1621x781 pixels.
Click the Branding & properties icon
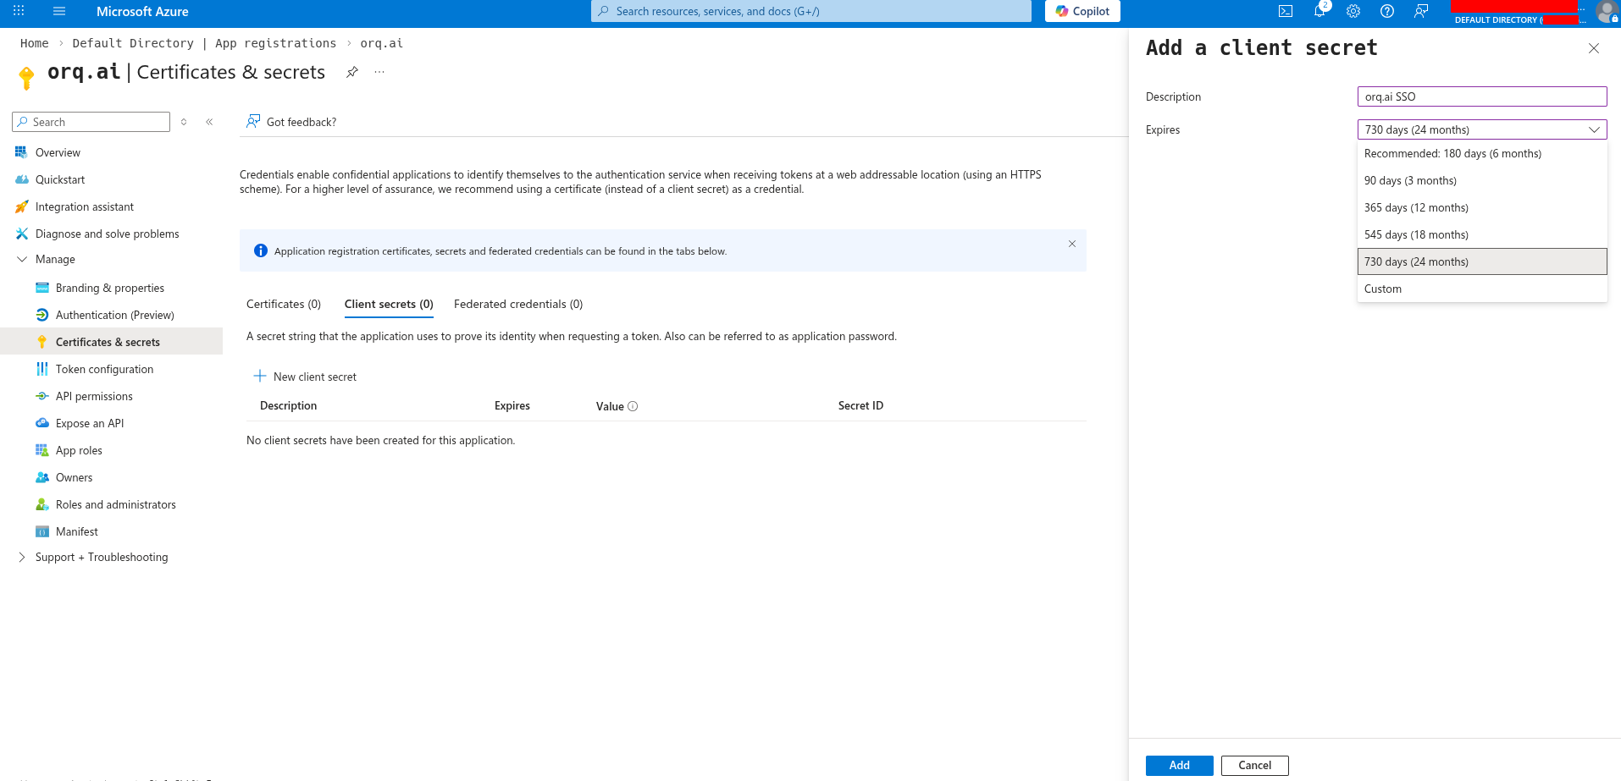41,288
